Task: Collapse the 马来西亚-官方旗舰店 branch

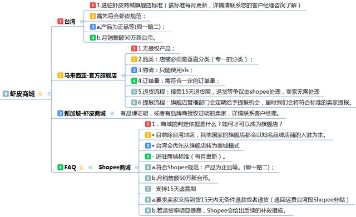Action: tap(123, 75)
